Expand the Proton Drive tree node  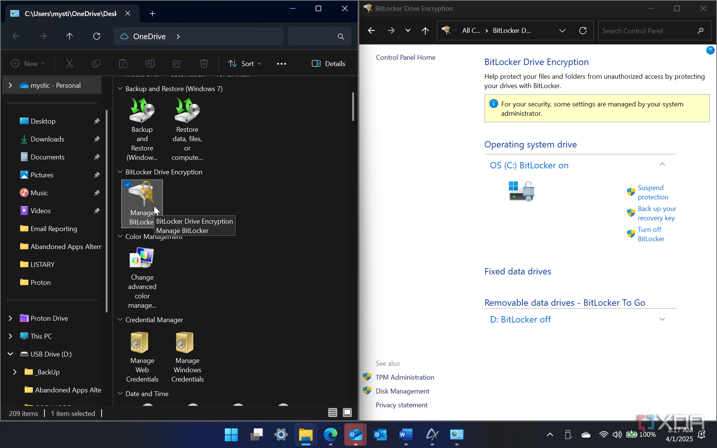coord(10,318)
